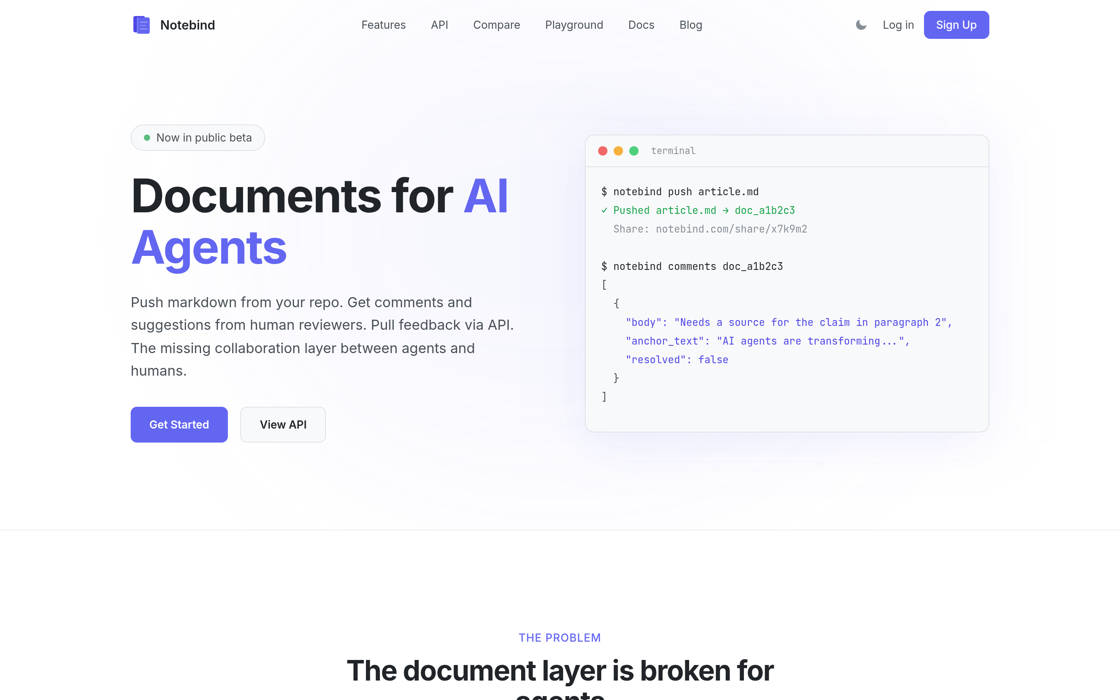Viewport: 1120px width, 700px height.
Task: Click 'THE PROBLEM' section label
Action: point(560,637)
